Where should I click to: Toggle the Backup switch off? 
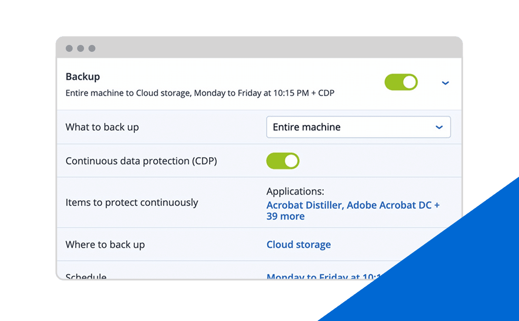(x=401, y=82)
